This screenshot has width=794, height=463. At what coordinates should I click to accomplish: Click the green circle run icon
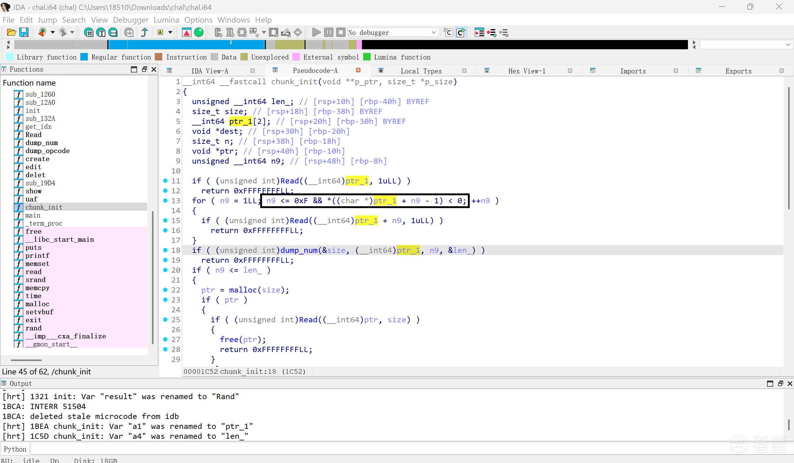coord(199,33)
